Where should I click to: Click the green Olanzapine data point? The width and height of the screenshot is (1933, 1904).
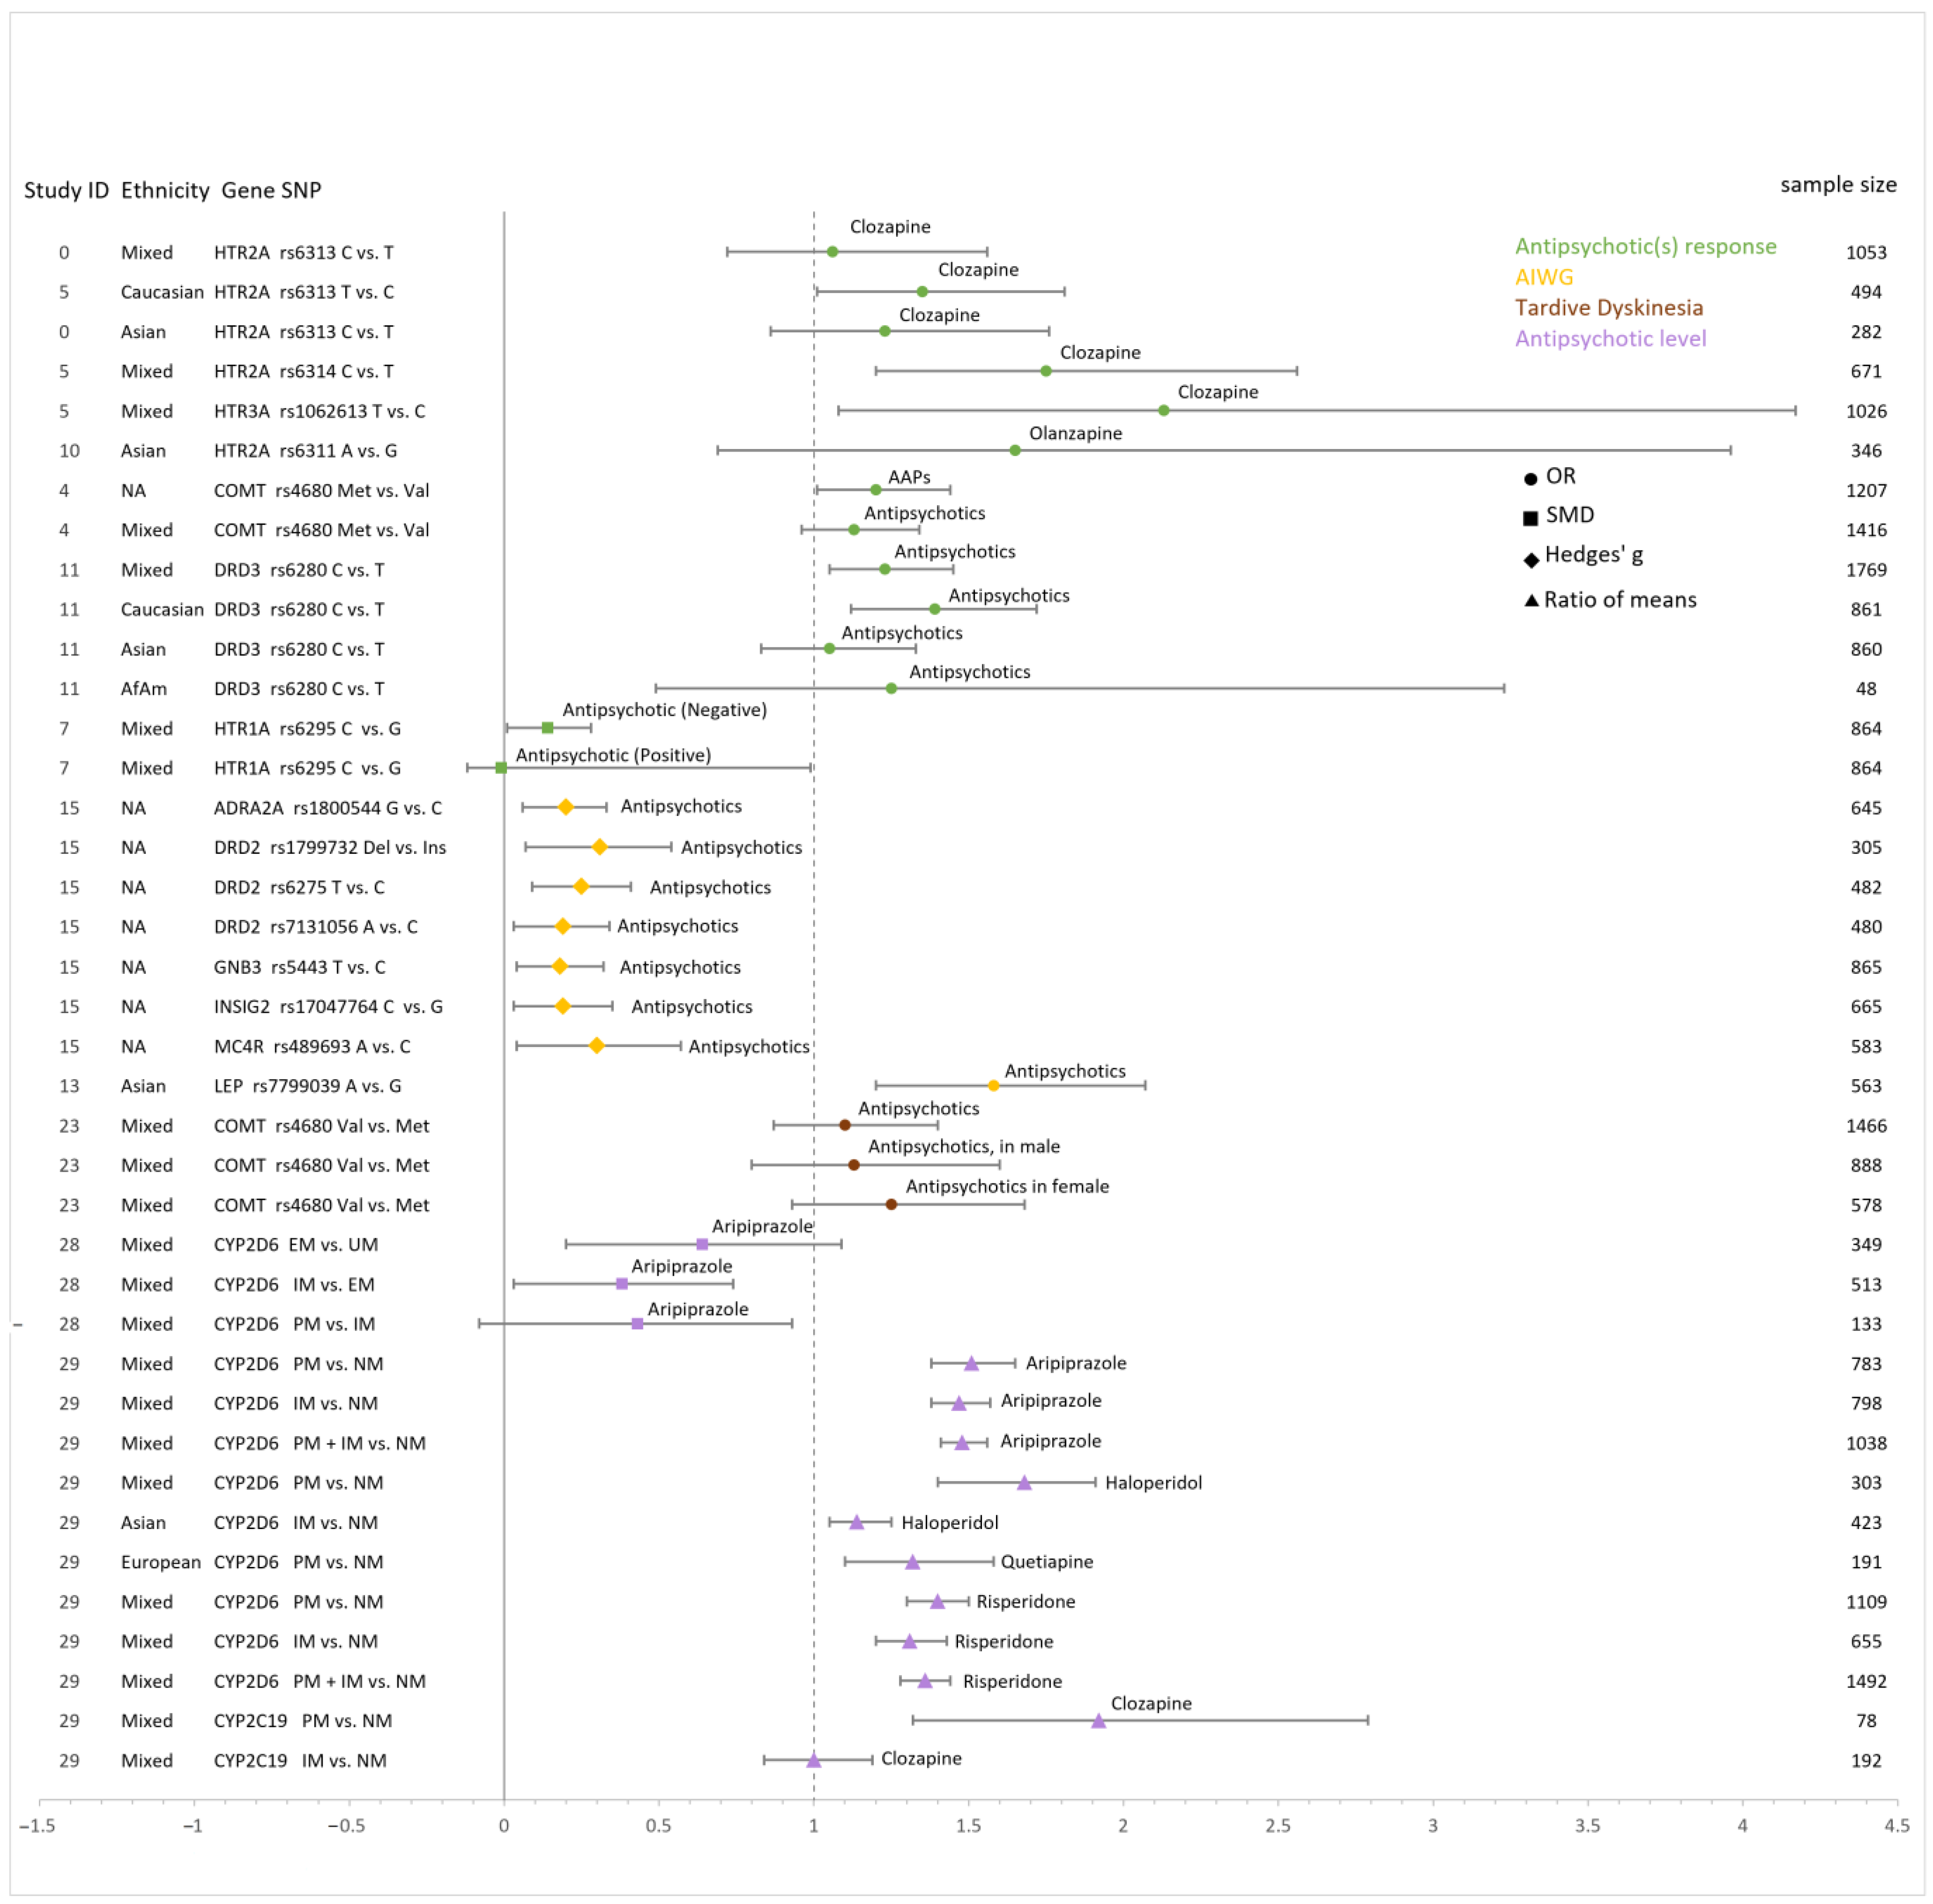1015,450
